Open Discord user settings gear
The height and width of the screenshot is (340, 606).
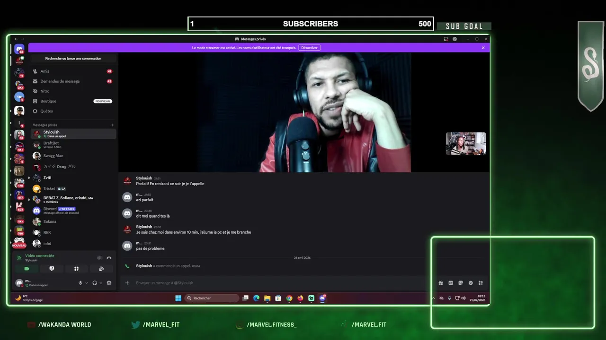pyautogui.click(x=109, y=283)
